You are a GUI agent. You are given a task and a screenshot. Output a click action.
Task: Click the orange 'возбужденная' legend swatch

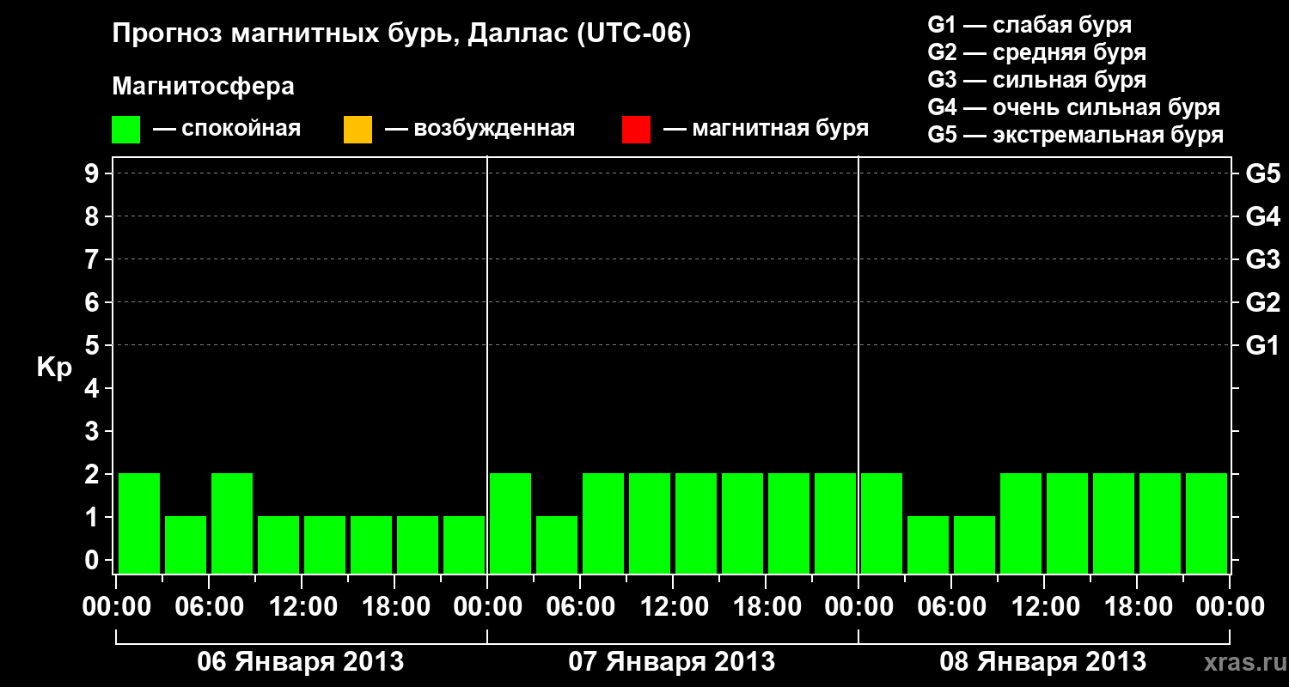[x=357, y=130]
